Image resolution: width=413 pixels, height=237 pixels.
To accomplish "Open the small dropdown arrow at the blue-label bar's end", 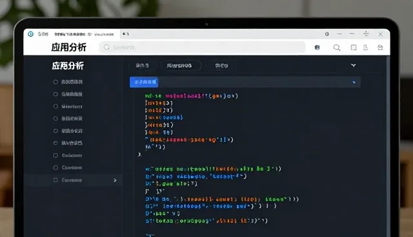I will point(354,82).
